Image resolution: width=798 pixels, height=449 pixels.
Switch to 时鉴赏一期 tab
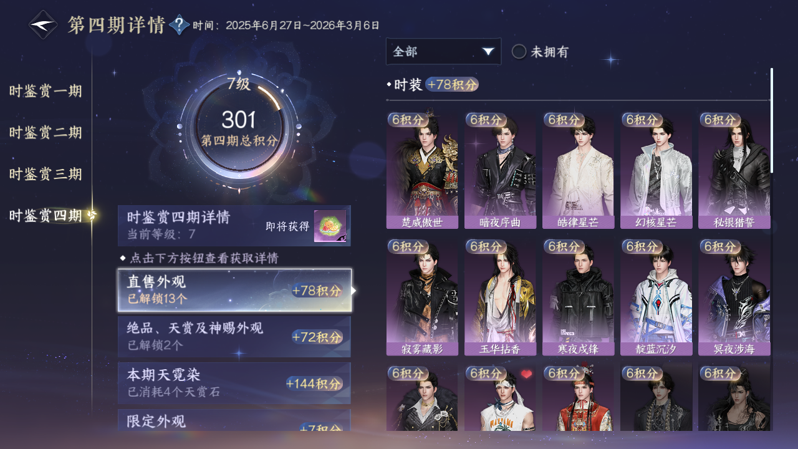[46, 91]
